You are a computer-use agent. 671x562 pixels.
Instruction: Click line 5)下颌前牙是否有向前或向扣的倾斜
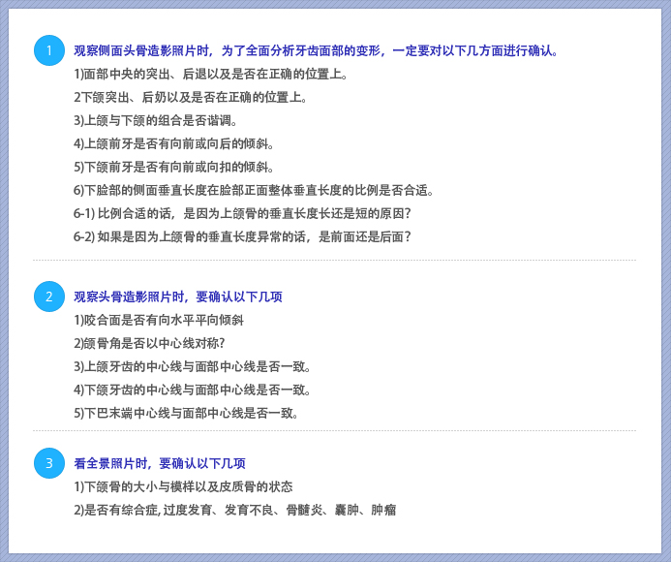pos(173,167)
